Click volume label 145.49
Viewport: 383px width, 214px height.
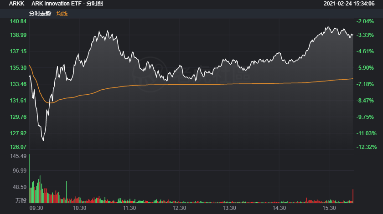tap(18, 156)
